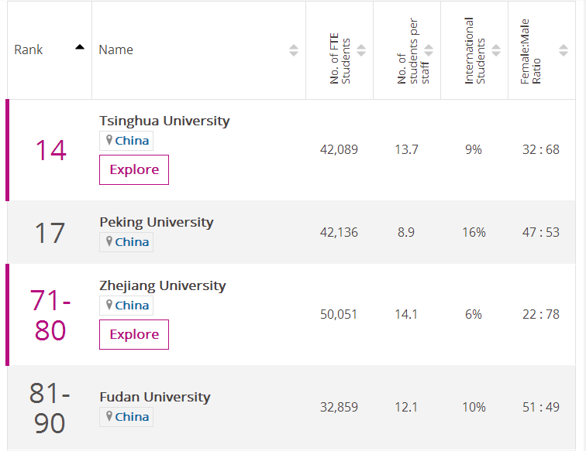The image size is (586, 451).
Task: Sort by No. of students per staff
Action: click(429, 50)
